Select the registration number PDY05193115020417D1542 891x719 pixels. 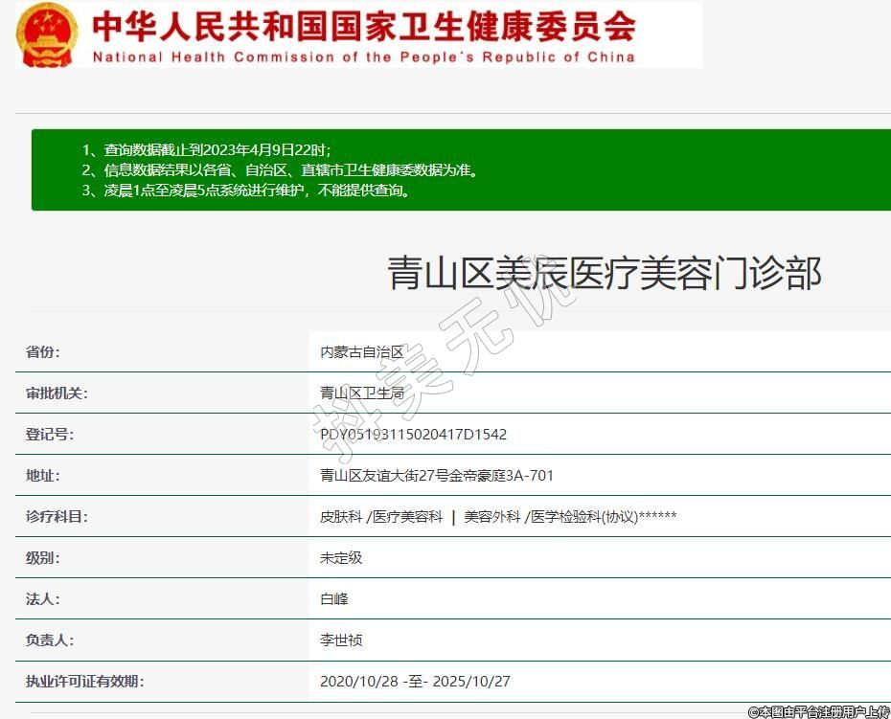pyautogui.click(x=413, y=435)
